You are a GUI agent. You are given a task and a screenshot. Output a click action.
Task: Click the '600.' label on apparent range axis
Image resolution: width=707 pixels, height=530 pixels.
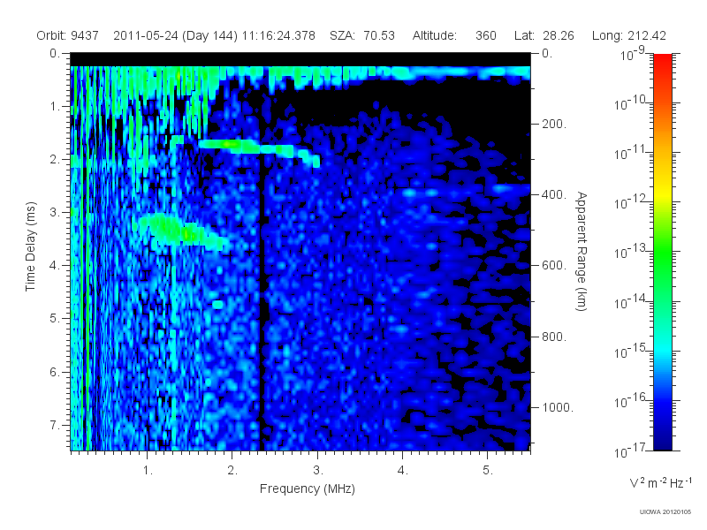[x=554, y=266]
